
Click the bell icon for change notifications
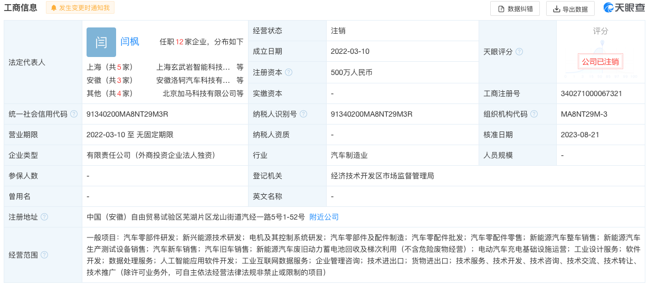tap(54, 8)
